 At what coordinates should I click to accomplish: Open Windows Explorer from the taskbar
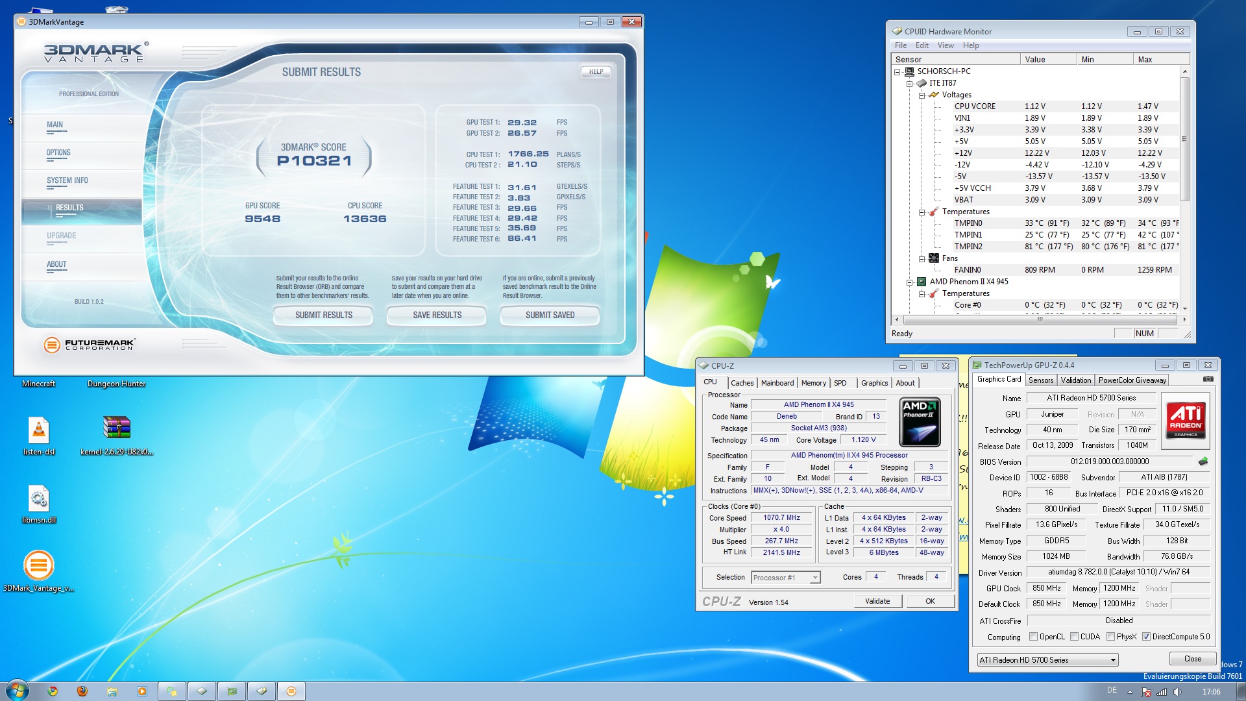(112, 691)
